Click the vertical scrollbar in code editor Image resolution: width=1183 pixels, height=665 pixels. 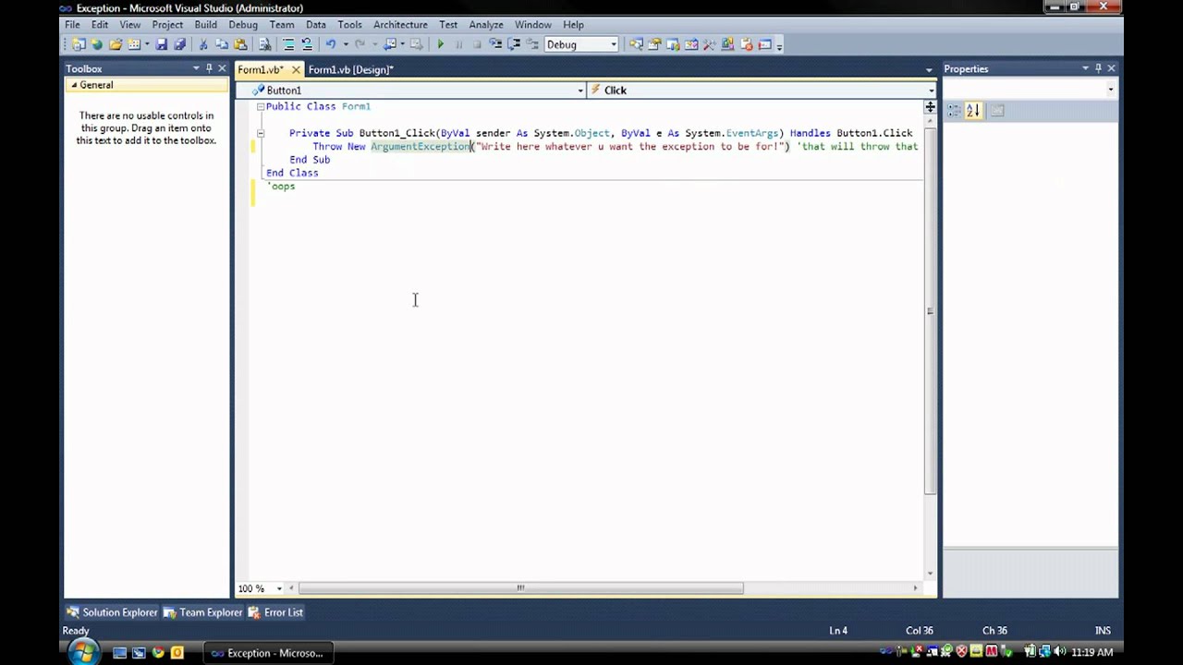click(x=930, y=309)
